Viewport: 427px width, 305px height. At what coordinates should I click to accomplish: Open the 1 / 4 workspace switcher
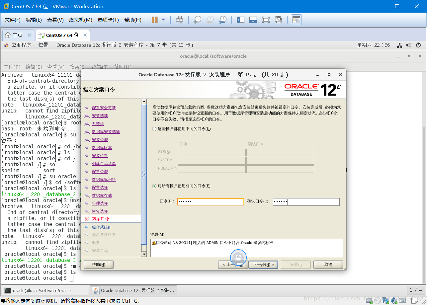tap(416, 290)
